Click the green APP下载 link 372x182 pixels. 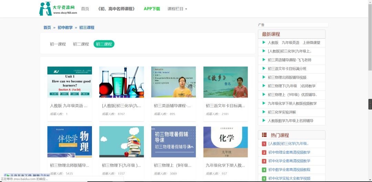[x=152, y=9]
